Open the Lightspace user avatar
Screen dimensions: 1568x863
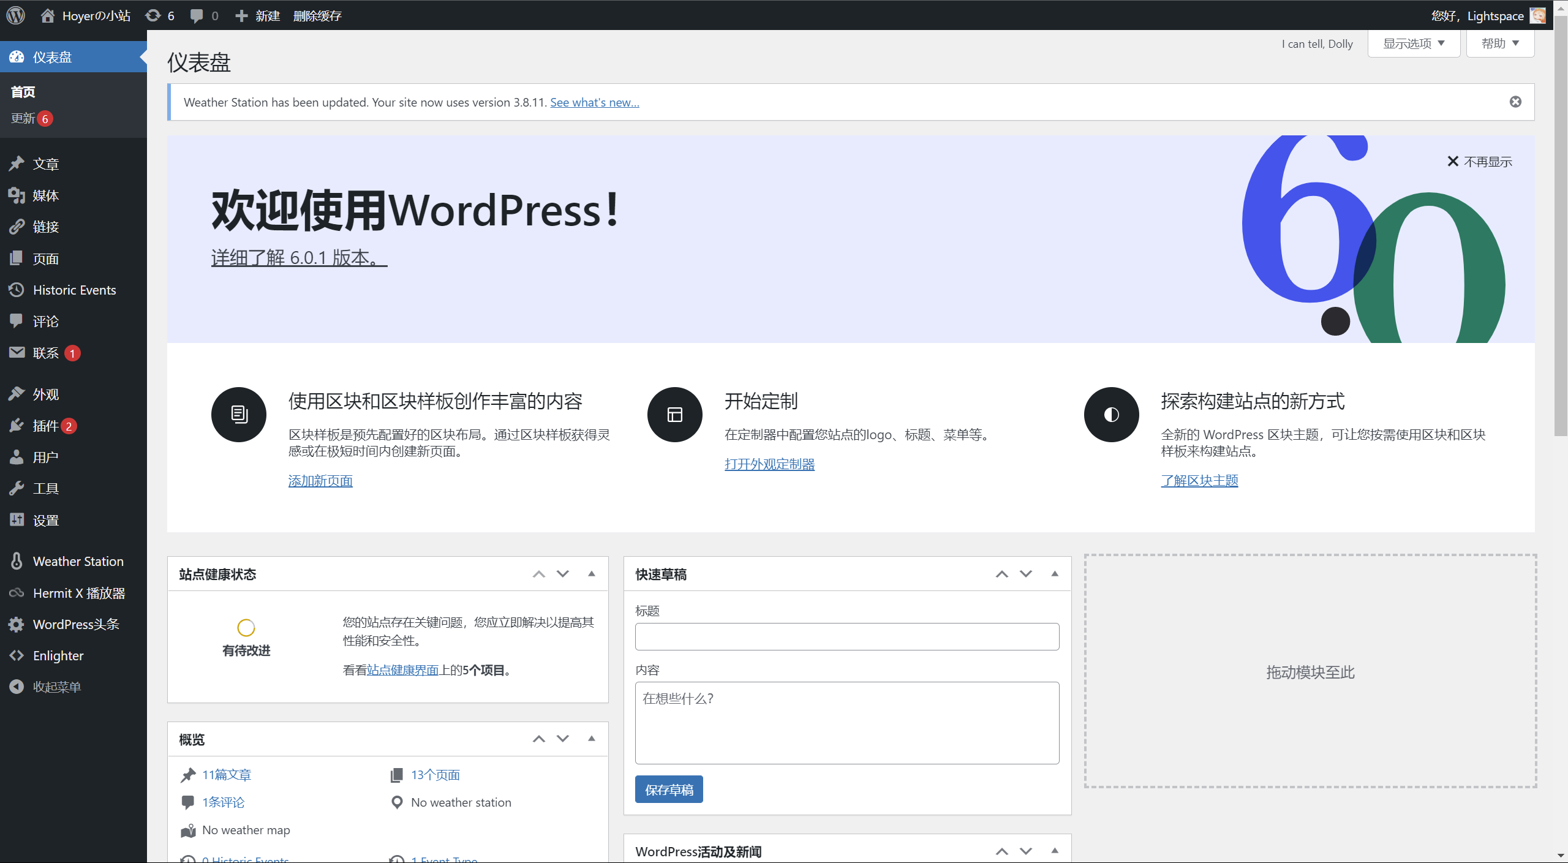(1538, 15)
